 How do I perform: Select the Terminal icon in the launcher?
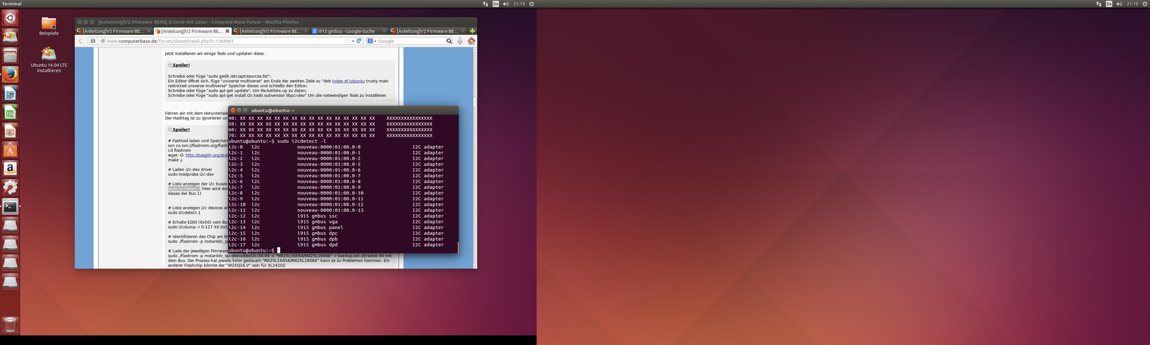(x=10, y=207)
